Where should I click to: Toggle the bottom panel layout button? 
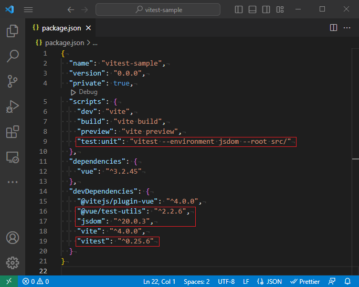click(x=252, y=9)
